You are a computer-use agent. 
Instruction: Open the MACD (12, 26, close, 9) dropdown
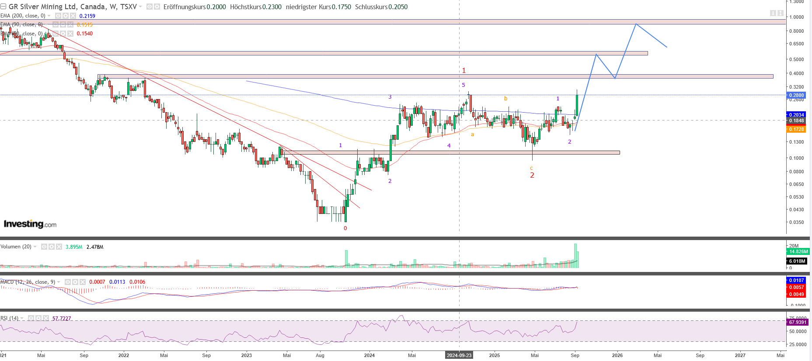point(59,282)
